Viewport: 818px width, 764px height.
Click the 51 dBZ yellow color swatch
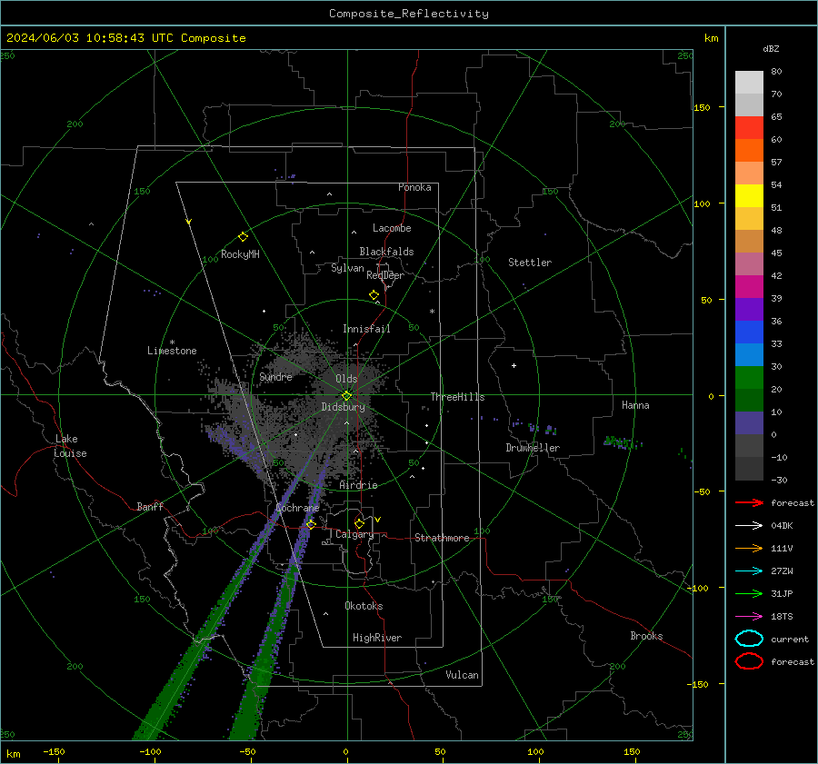749,195
